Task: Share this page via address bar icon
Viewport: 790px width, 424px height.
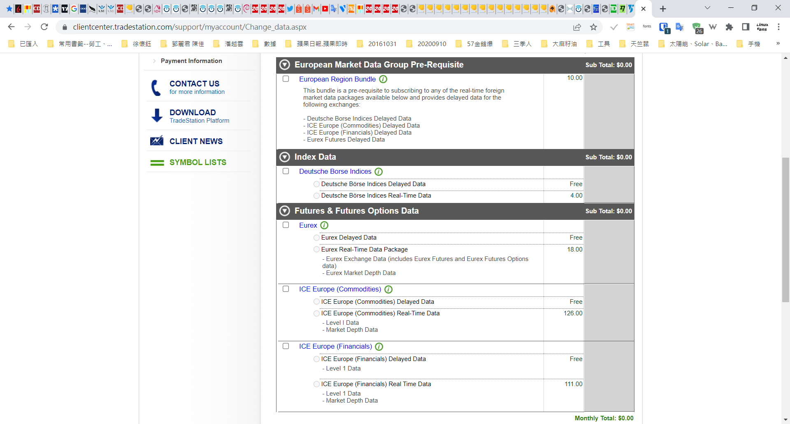Action: click(x=577, y=27)
